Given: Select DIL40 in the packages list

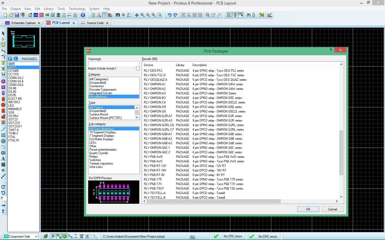Looking at the screenshot, I should coord(12,92).
